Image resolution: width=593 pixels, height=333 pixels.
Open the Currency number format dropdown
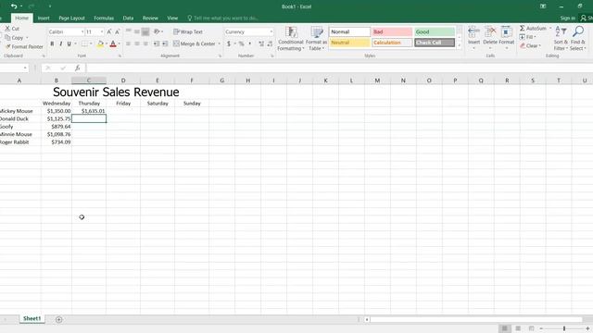tap(271, 32)
